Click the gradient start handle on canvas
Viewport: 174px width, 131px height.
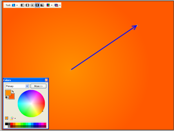point(71,70)
